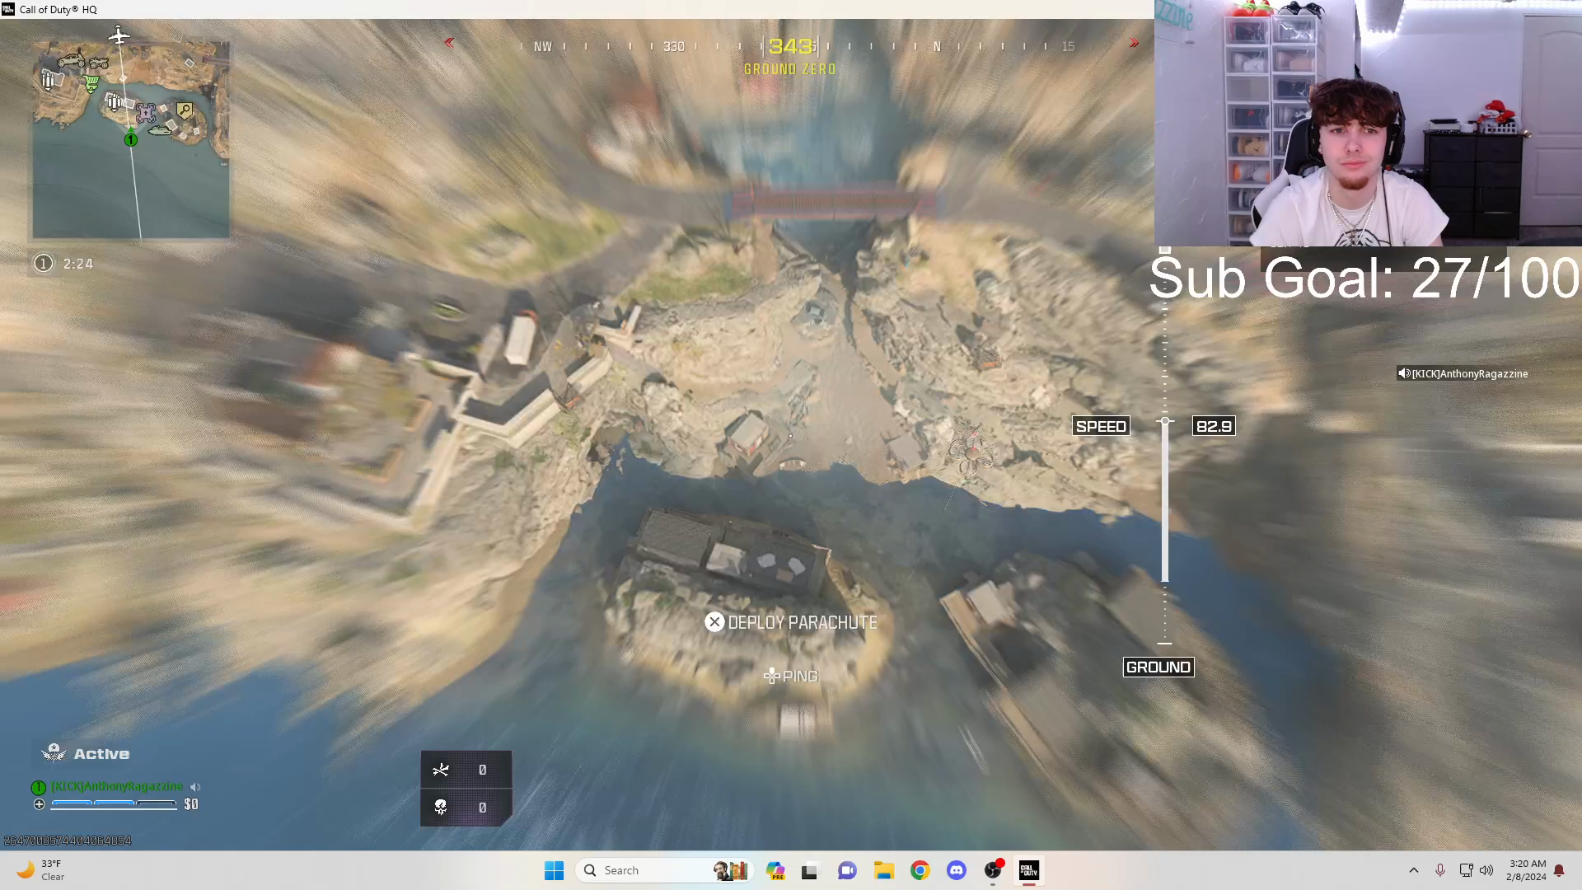The image size is (1582, 890).
Task: Click the SPEED label on altimeter
Action: pyautogui.click(x=1101, y=426)
